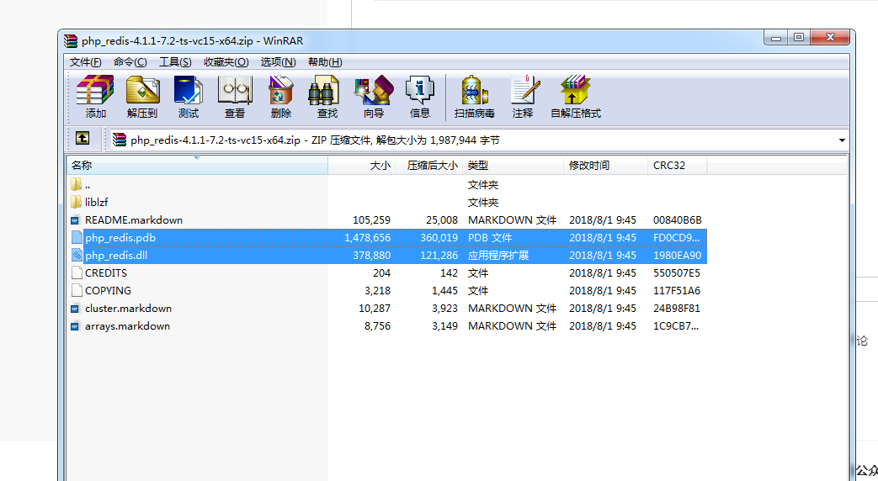Select the CREDITS file name
Image resolution: width=878 pixels, height=481 pixels.
(106, 273)
